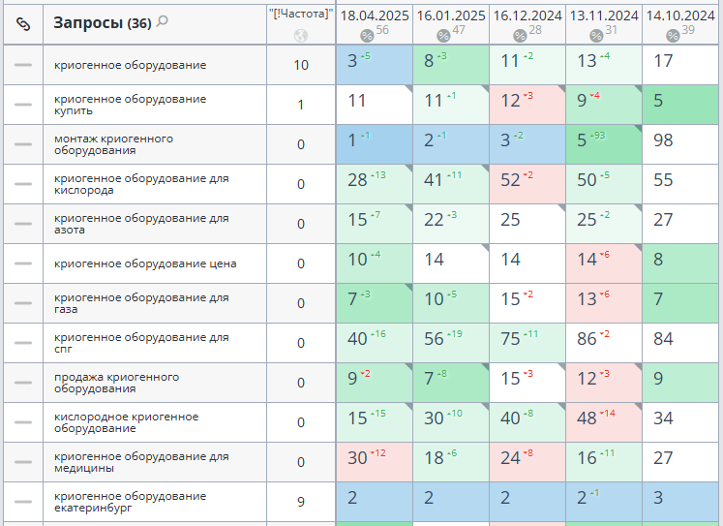
Task: Click percent icon under 16.12.2024
Action: 520,36
